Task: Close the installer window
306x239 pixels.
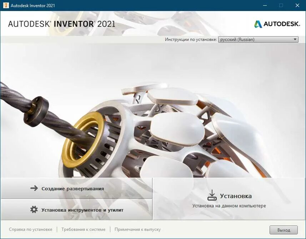Action: [297, 5]
